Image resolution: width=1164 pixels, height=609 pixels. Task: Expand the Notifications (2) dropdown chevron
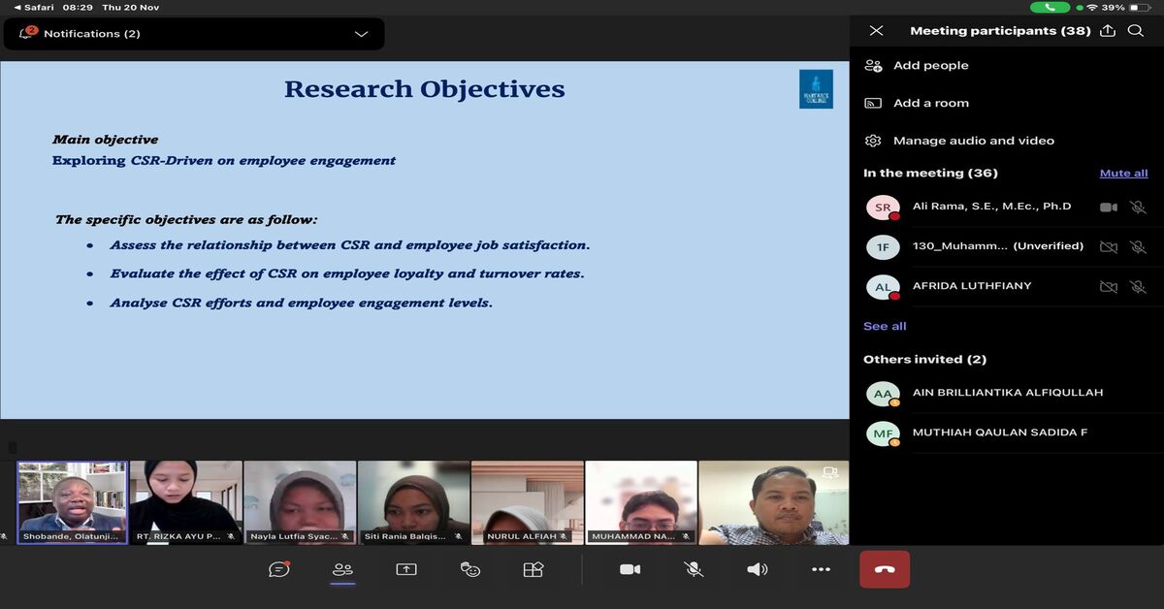point(361,34)
